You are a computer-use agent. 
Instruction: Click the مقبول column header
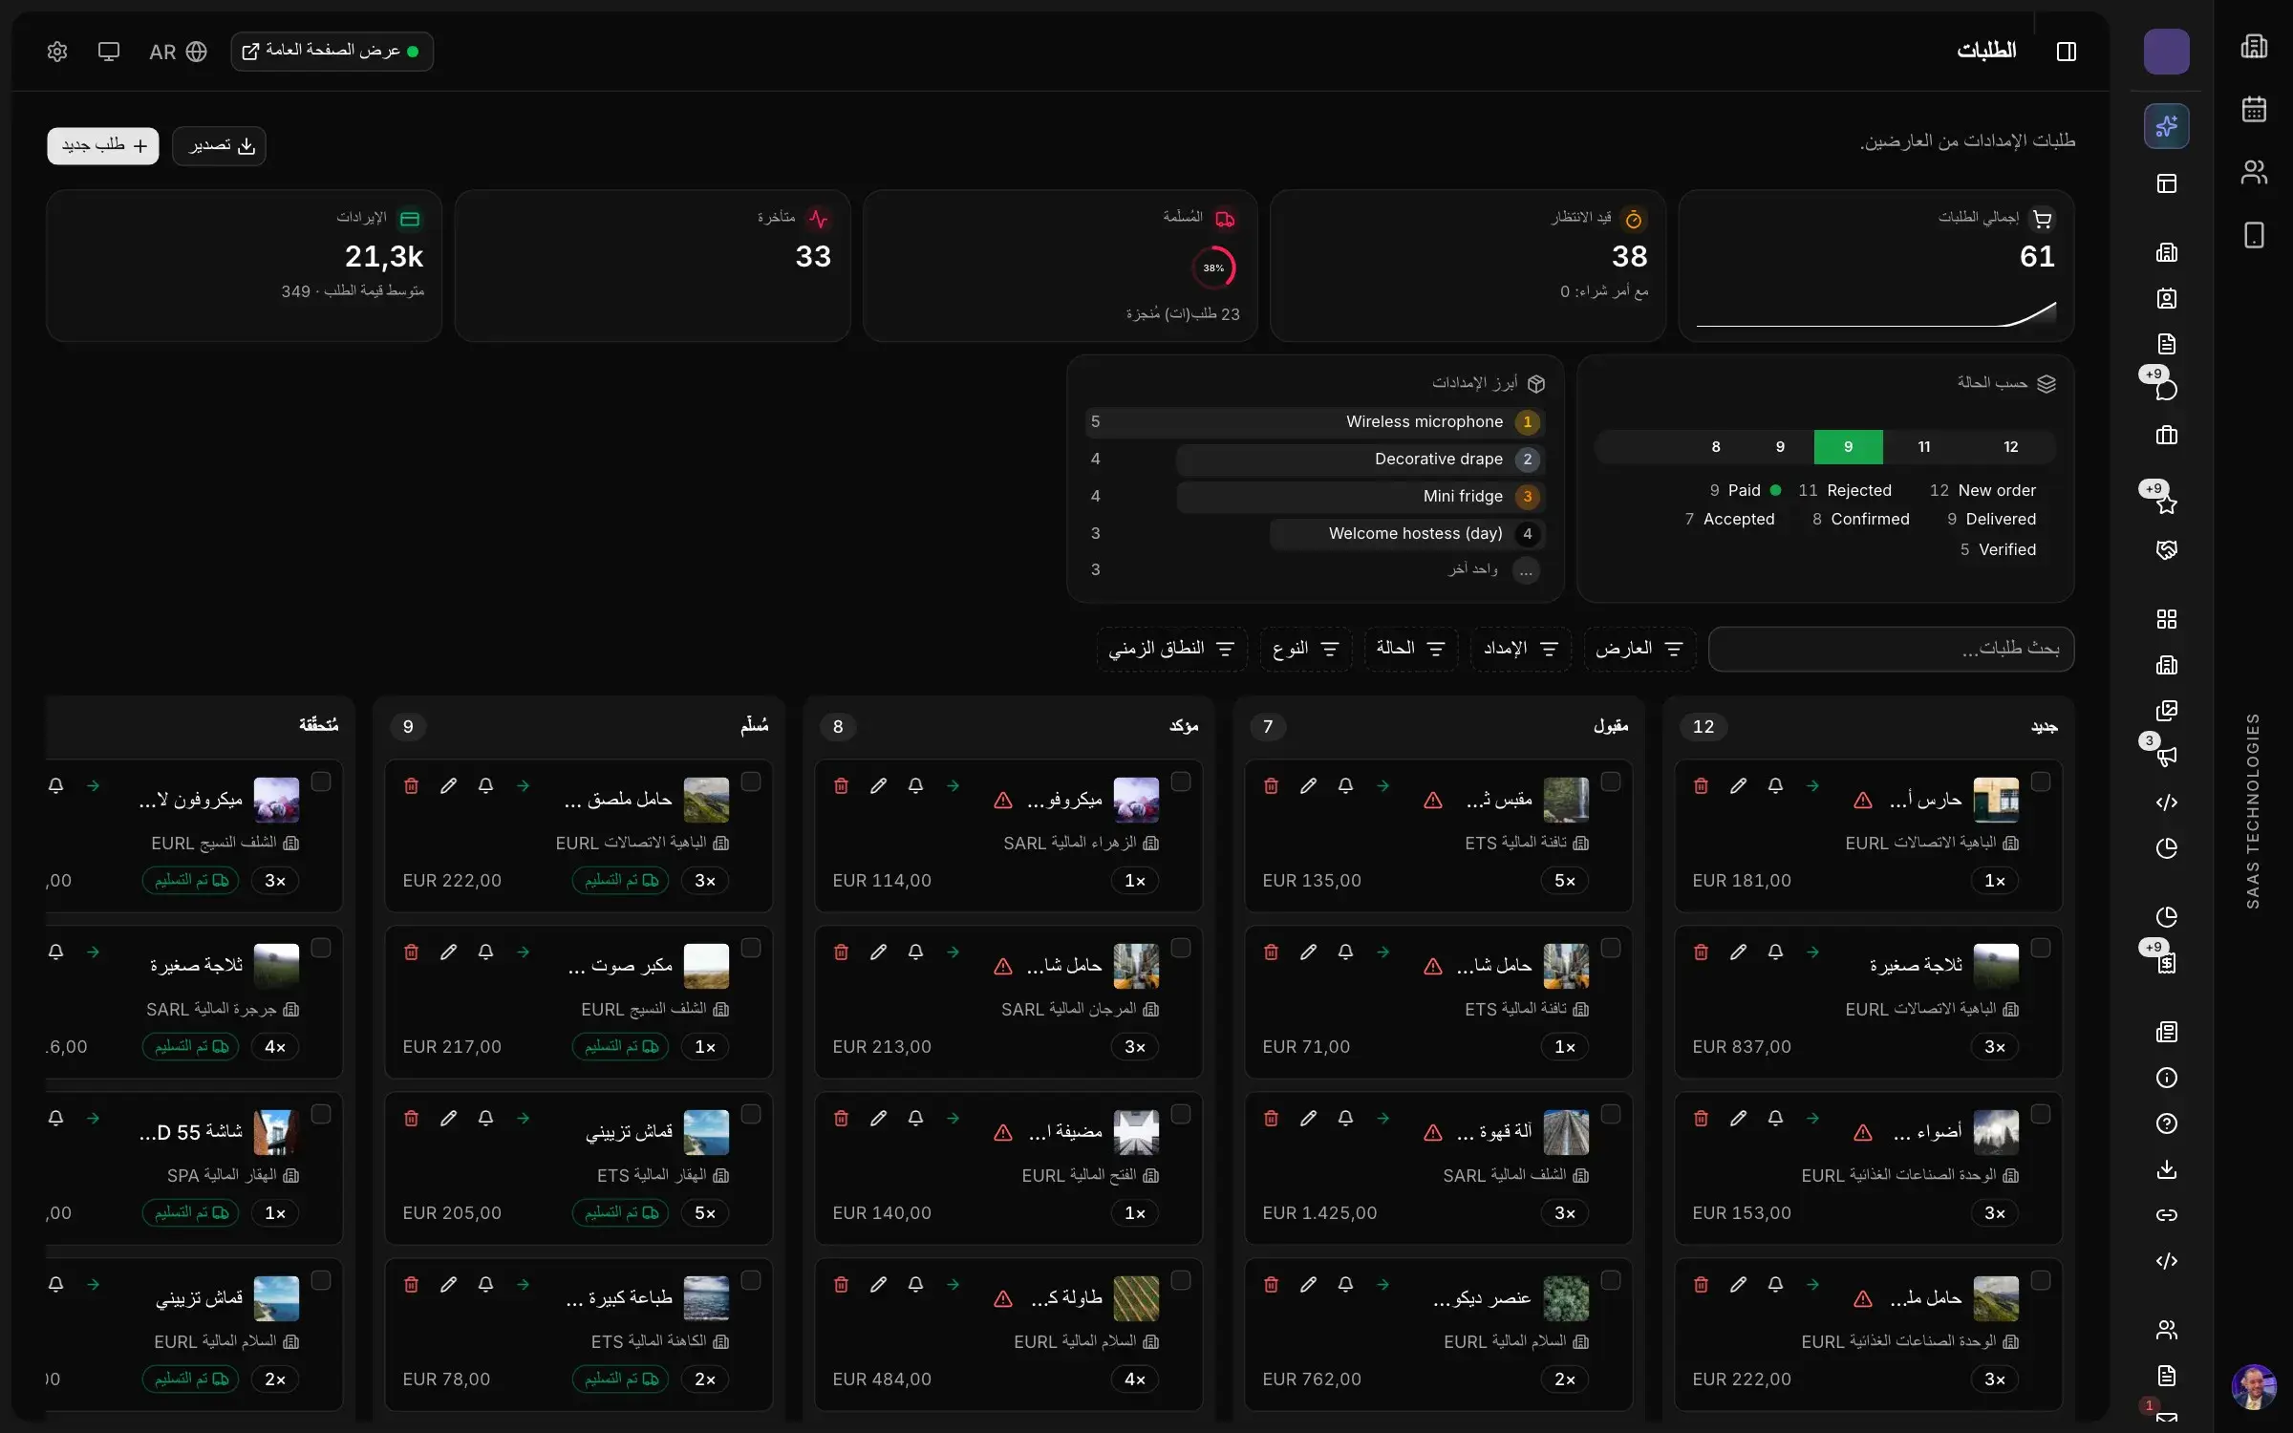[1611, 726]
